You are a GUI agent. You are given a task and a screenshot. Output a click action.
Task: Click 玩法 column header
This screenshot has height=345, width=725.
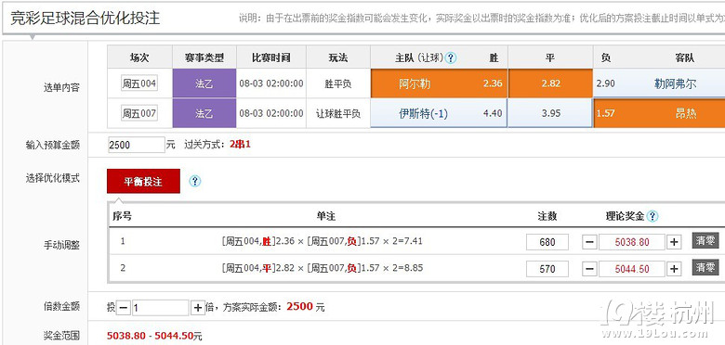(338, 57)
